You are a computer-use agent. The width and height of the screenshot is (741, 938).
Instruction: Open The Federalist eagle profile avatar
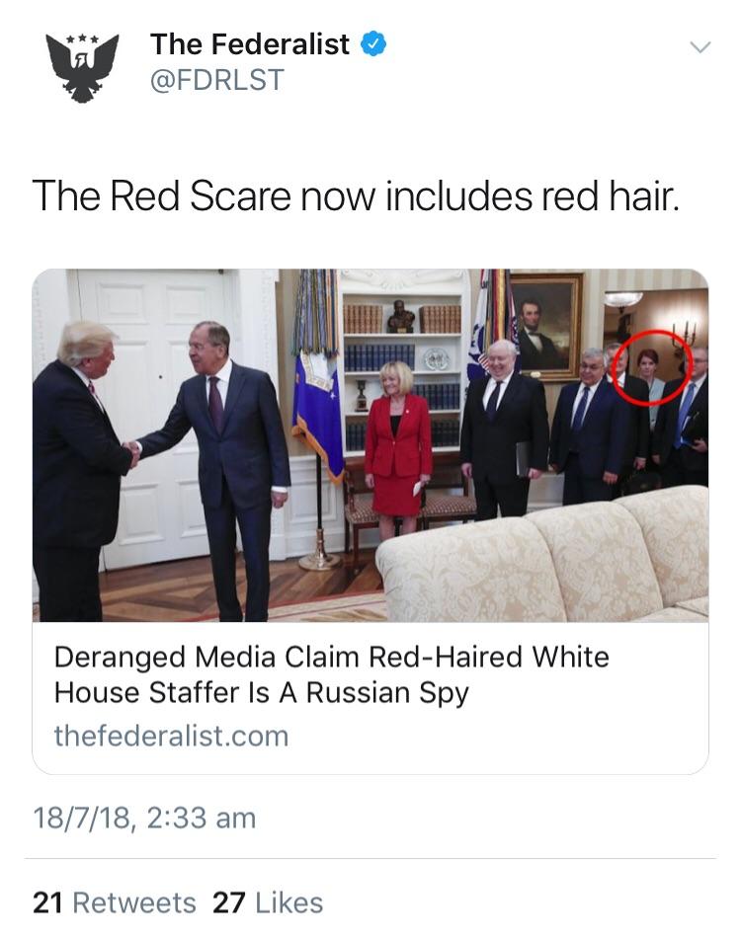click(83, 67)
